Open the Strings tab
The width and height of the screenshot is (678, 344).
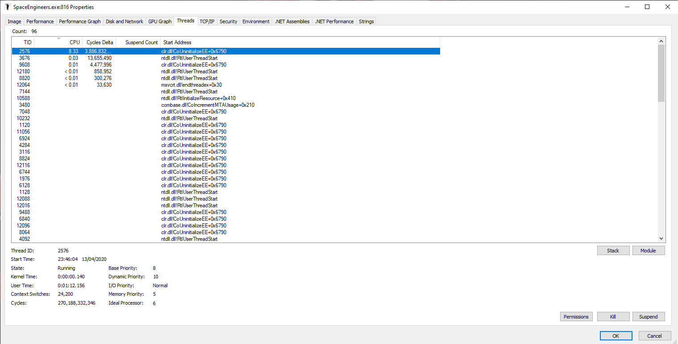pyautogui.click(x=366, y=21)
